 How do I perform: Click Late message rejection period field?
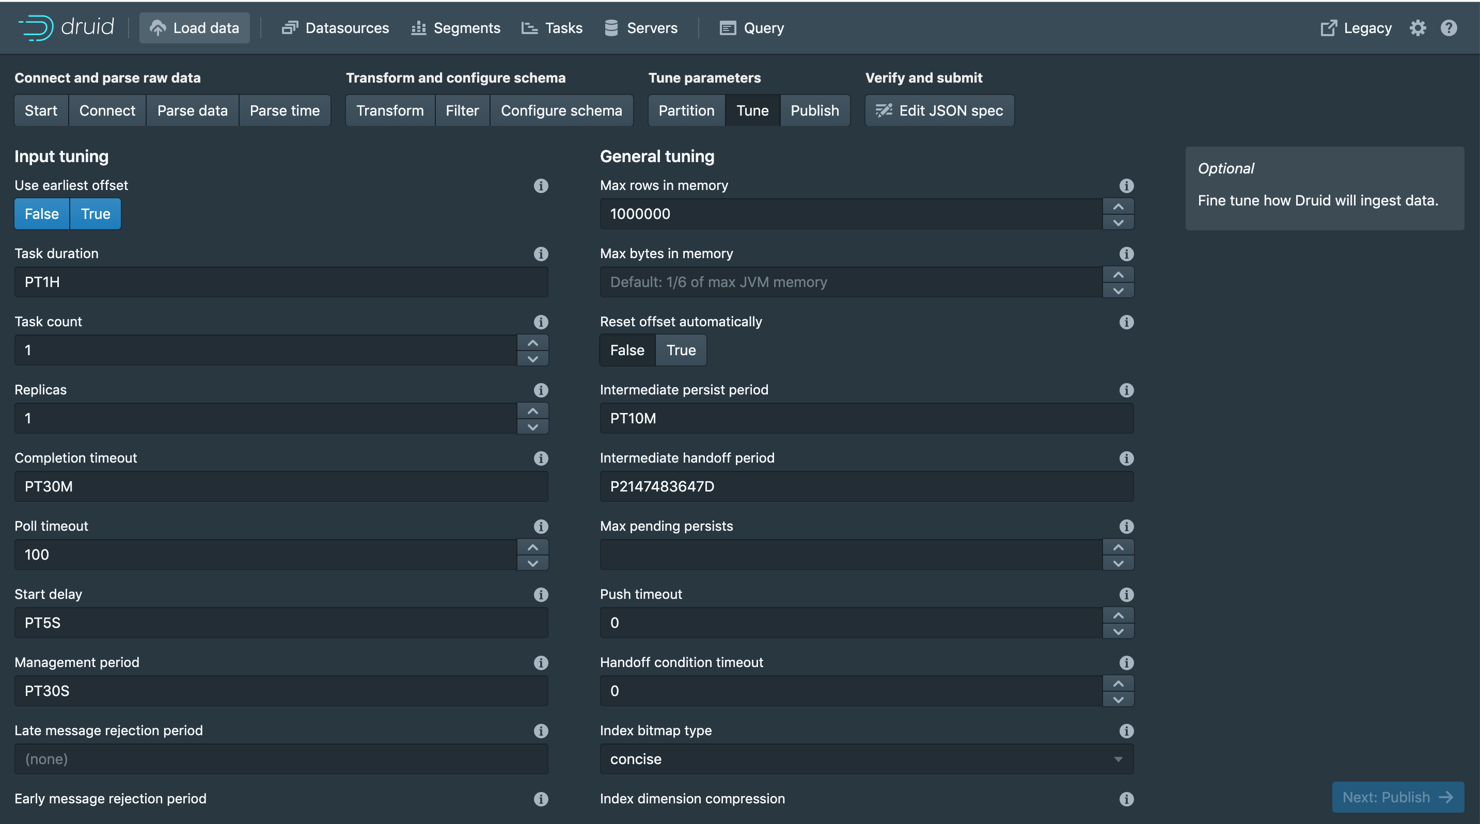[281, 759]
